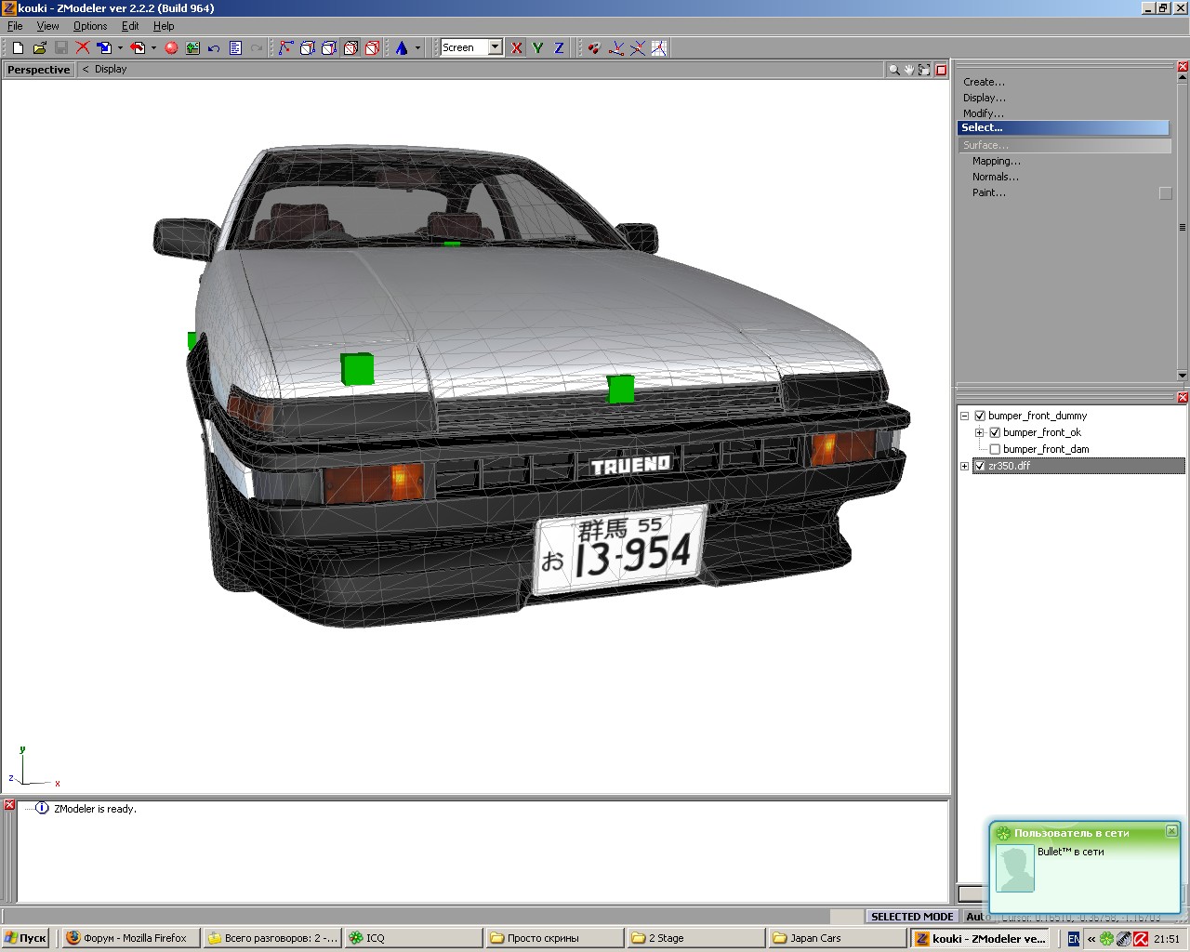Open the Mapping... tools
Screen dimensions: 1190x952
[996, 161]
